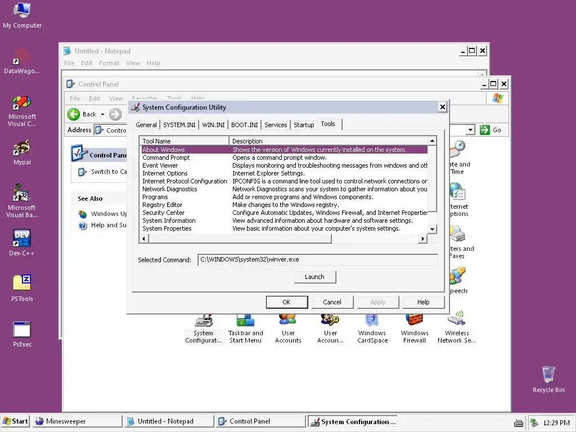Open Windows CardSpace icon
The height and width of the screenshot is (432, 576).
pyautogui.click(x=372, y=329)
